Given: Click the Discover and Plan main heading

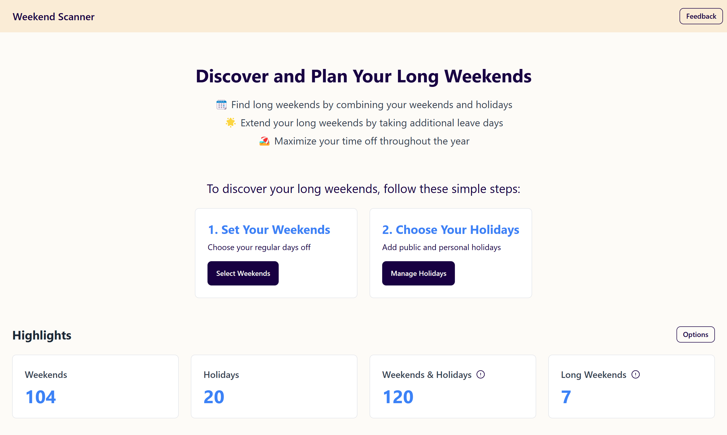Looking at the screenshot, I should (363, 76).
